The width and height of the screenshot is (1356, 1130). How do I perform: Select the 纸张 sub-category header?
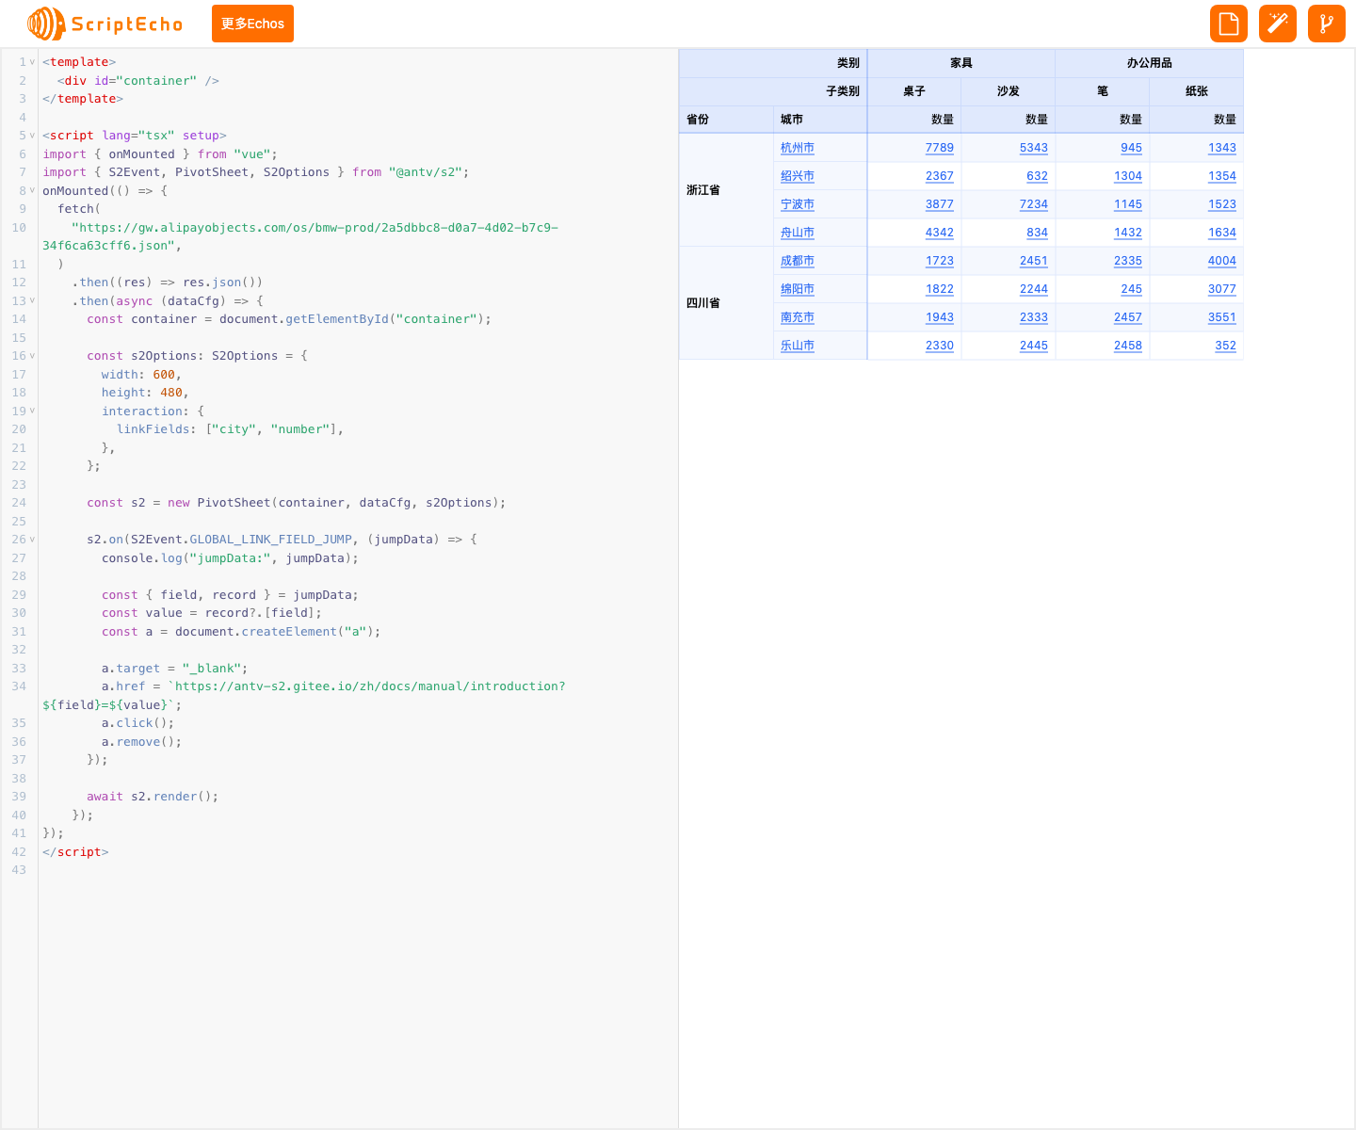pyautogui.click(x=1197, y=91)
